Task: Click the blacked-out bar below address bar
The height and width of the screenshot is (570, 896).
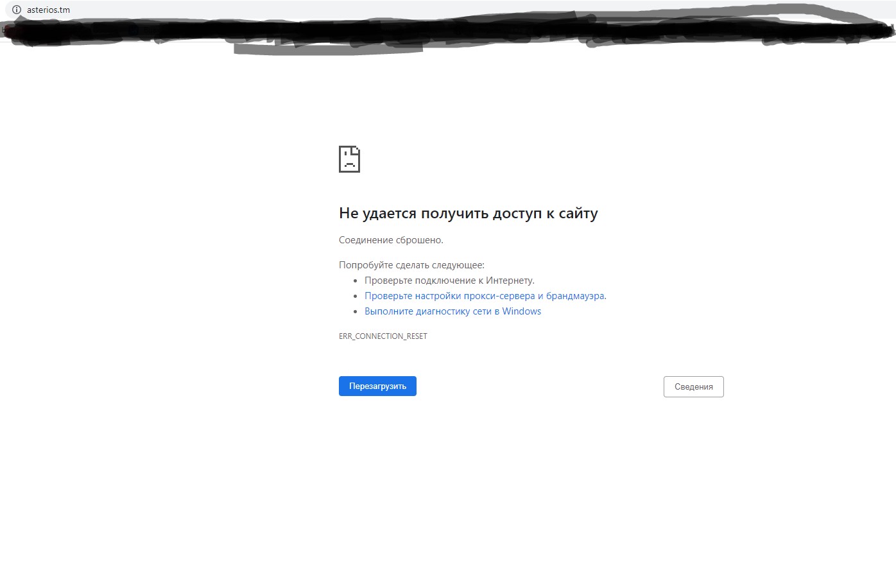Action: click(449, 32)
